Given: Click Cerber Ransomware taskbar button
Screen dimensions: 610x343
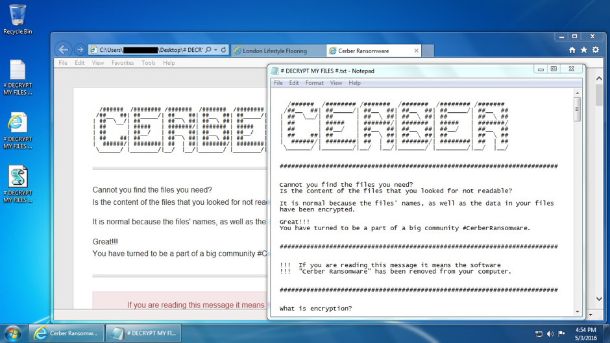Looking at the screenshot, I should [x=67, y=333].
